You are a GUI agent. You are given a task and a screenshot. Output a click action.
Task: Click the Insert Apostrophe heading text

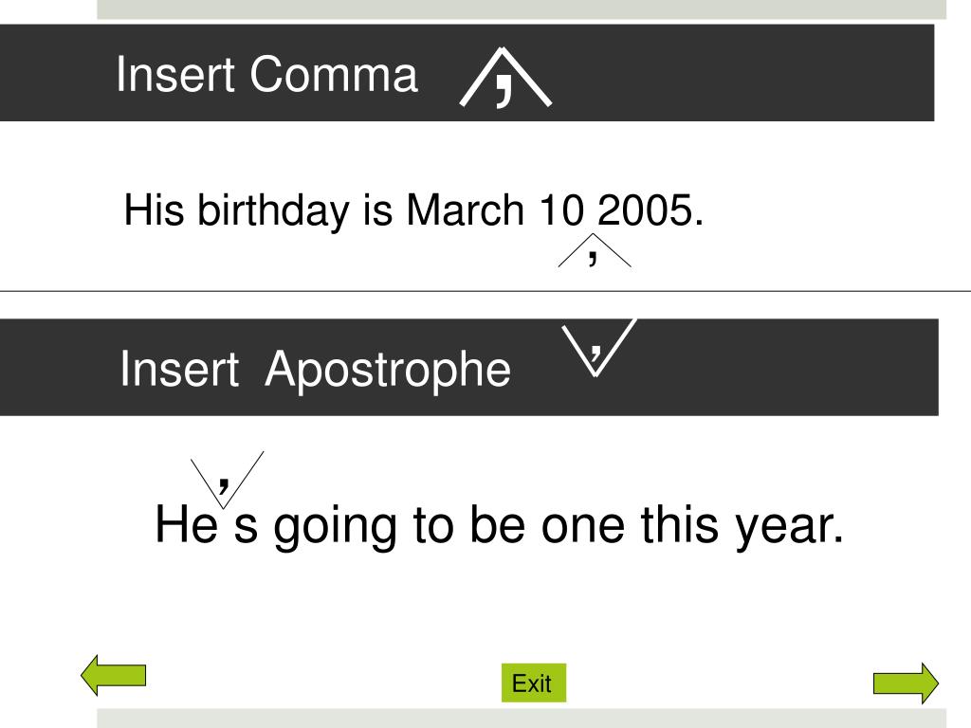coord(315,370)
